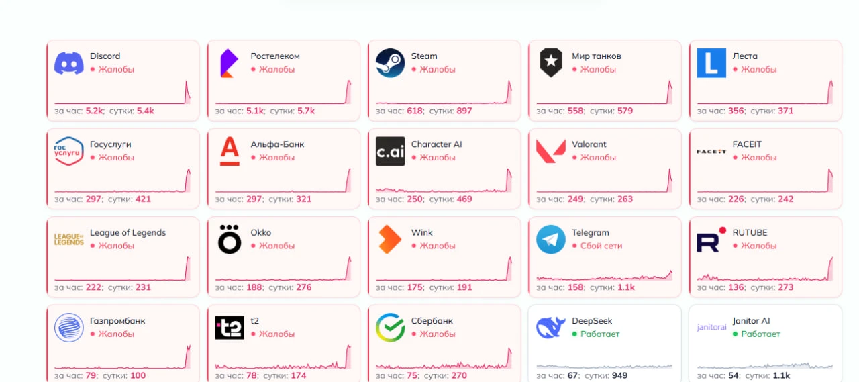This screenshot has height=382, width=859.
Task: Select the Telegram paper plane icon
Action: (551, 240)
